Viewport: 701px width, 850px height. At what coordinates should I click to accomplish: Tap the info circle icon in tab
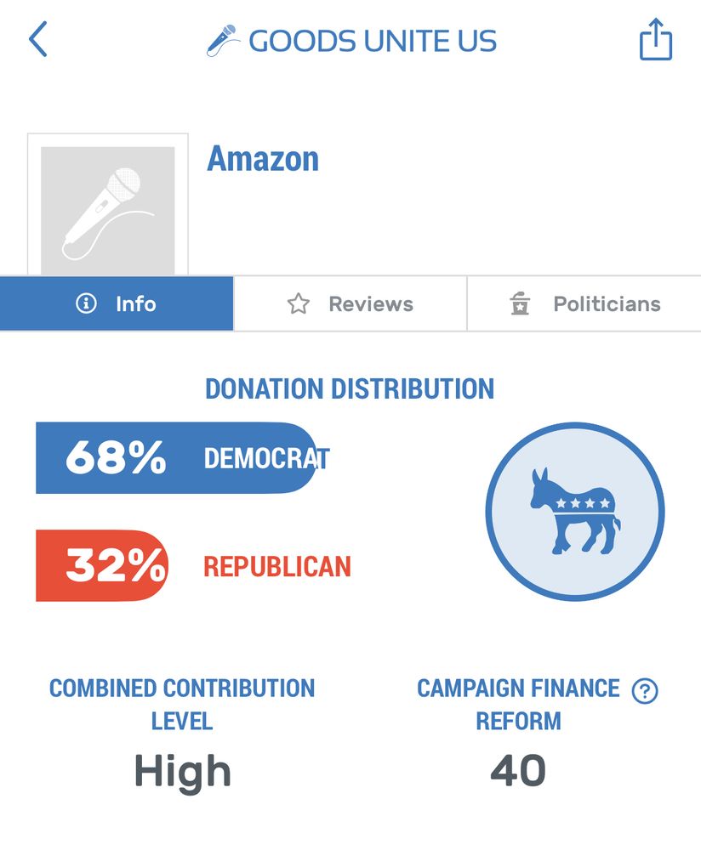(x=86, y=303)
